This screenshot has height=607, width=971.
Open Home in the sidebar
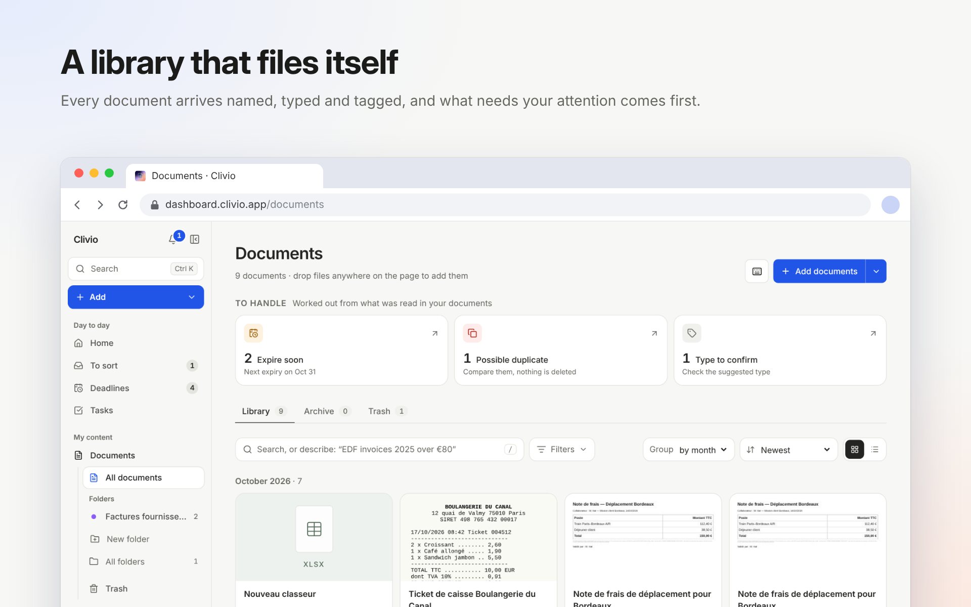[136, 343]
